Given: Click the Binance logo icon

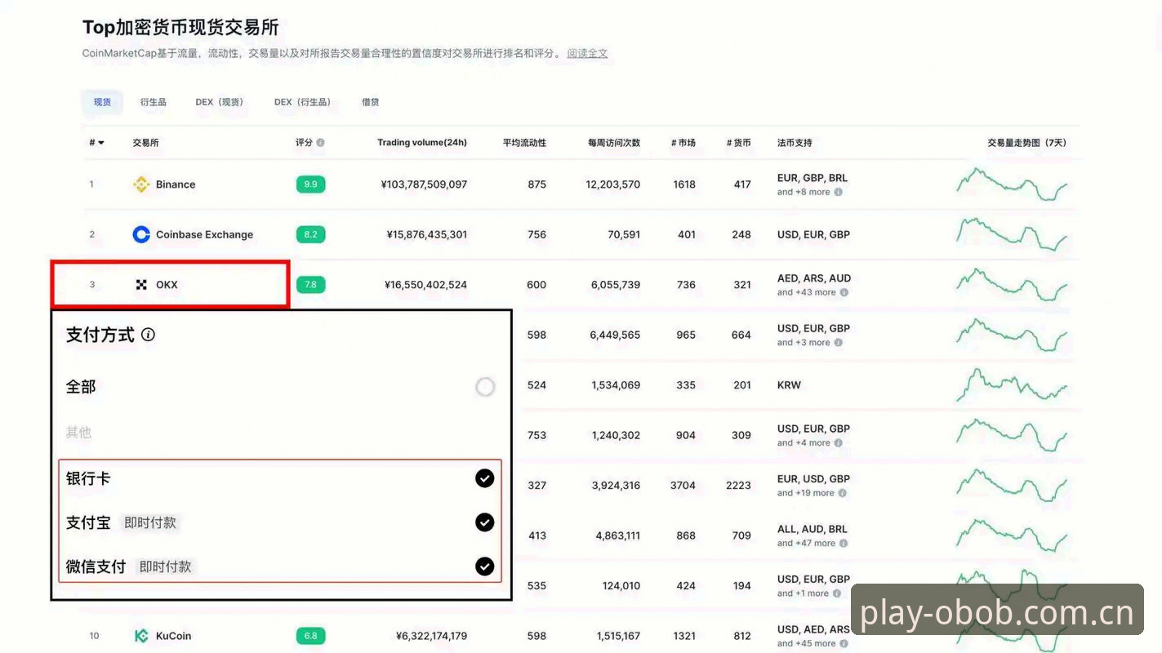Looking at the screenshot, I should [x=141, y=184].
